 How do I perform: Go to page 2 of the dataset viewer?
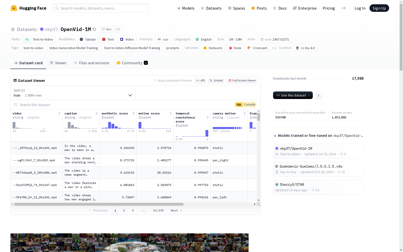(124, 210)
